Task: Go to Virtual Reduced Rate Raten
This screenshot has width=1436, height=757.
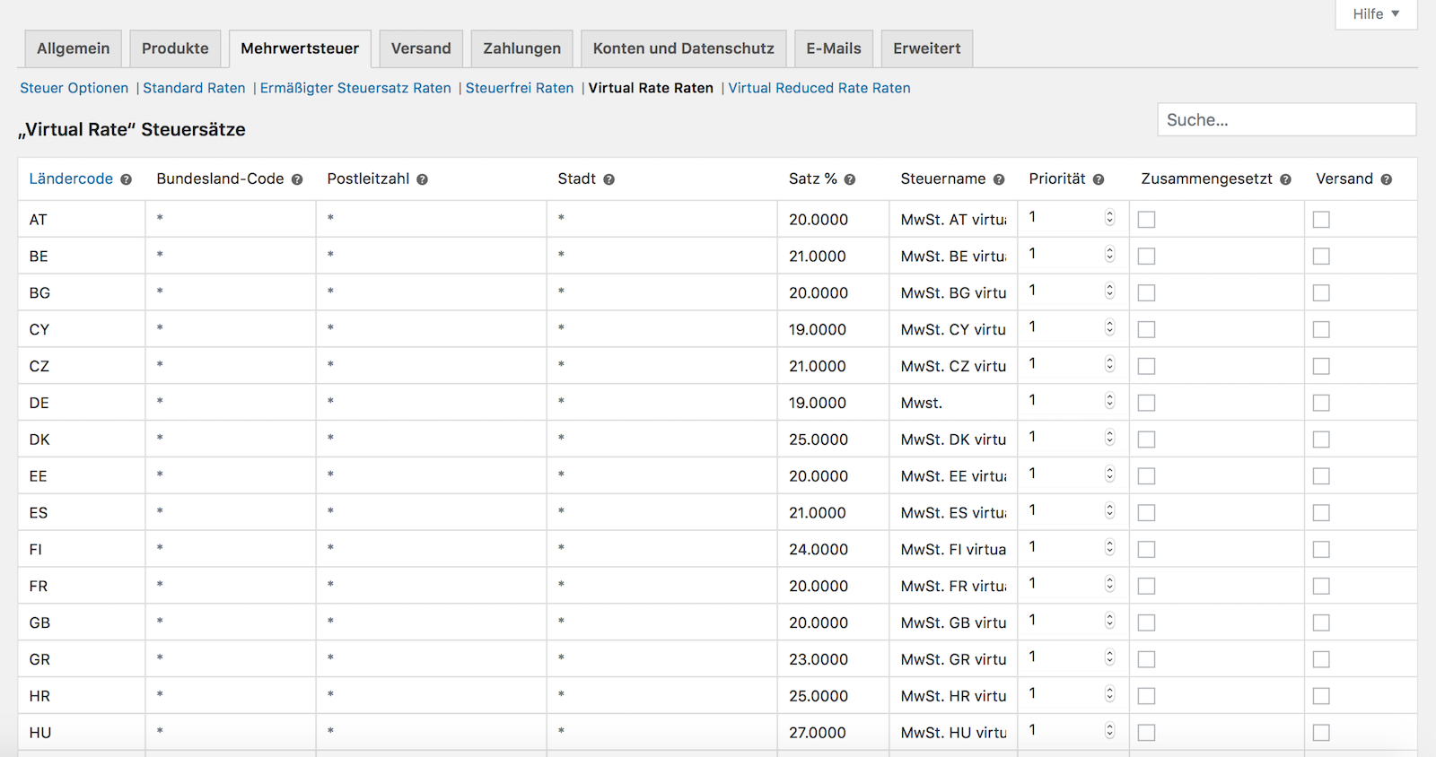Action: click(x=819, y=88)
